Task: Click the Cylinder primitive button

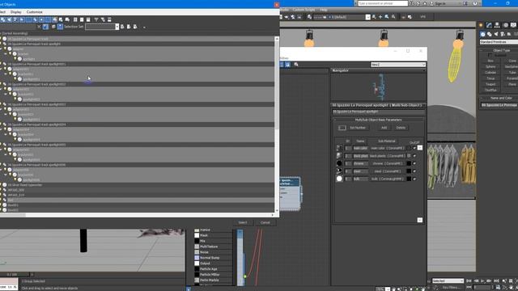Action: [490, 73]
